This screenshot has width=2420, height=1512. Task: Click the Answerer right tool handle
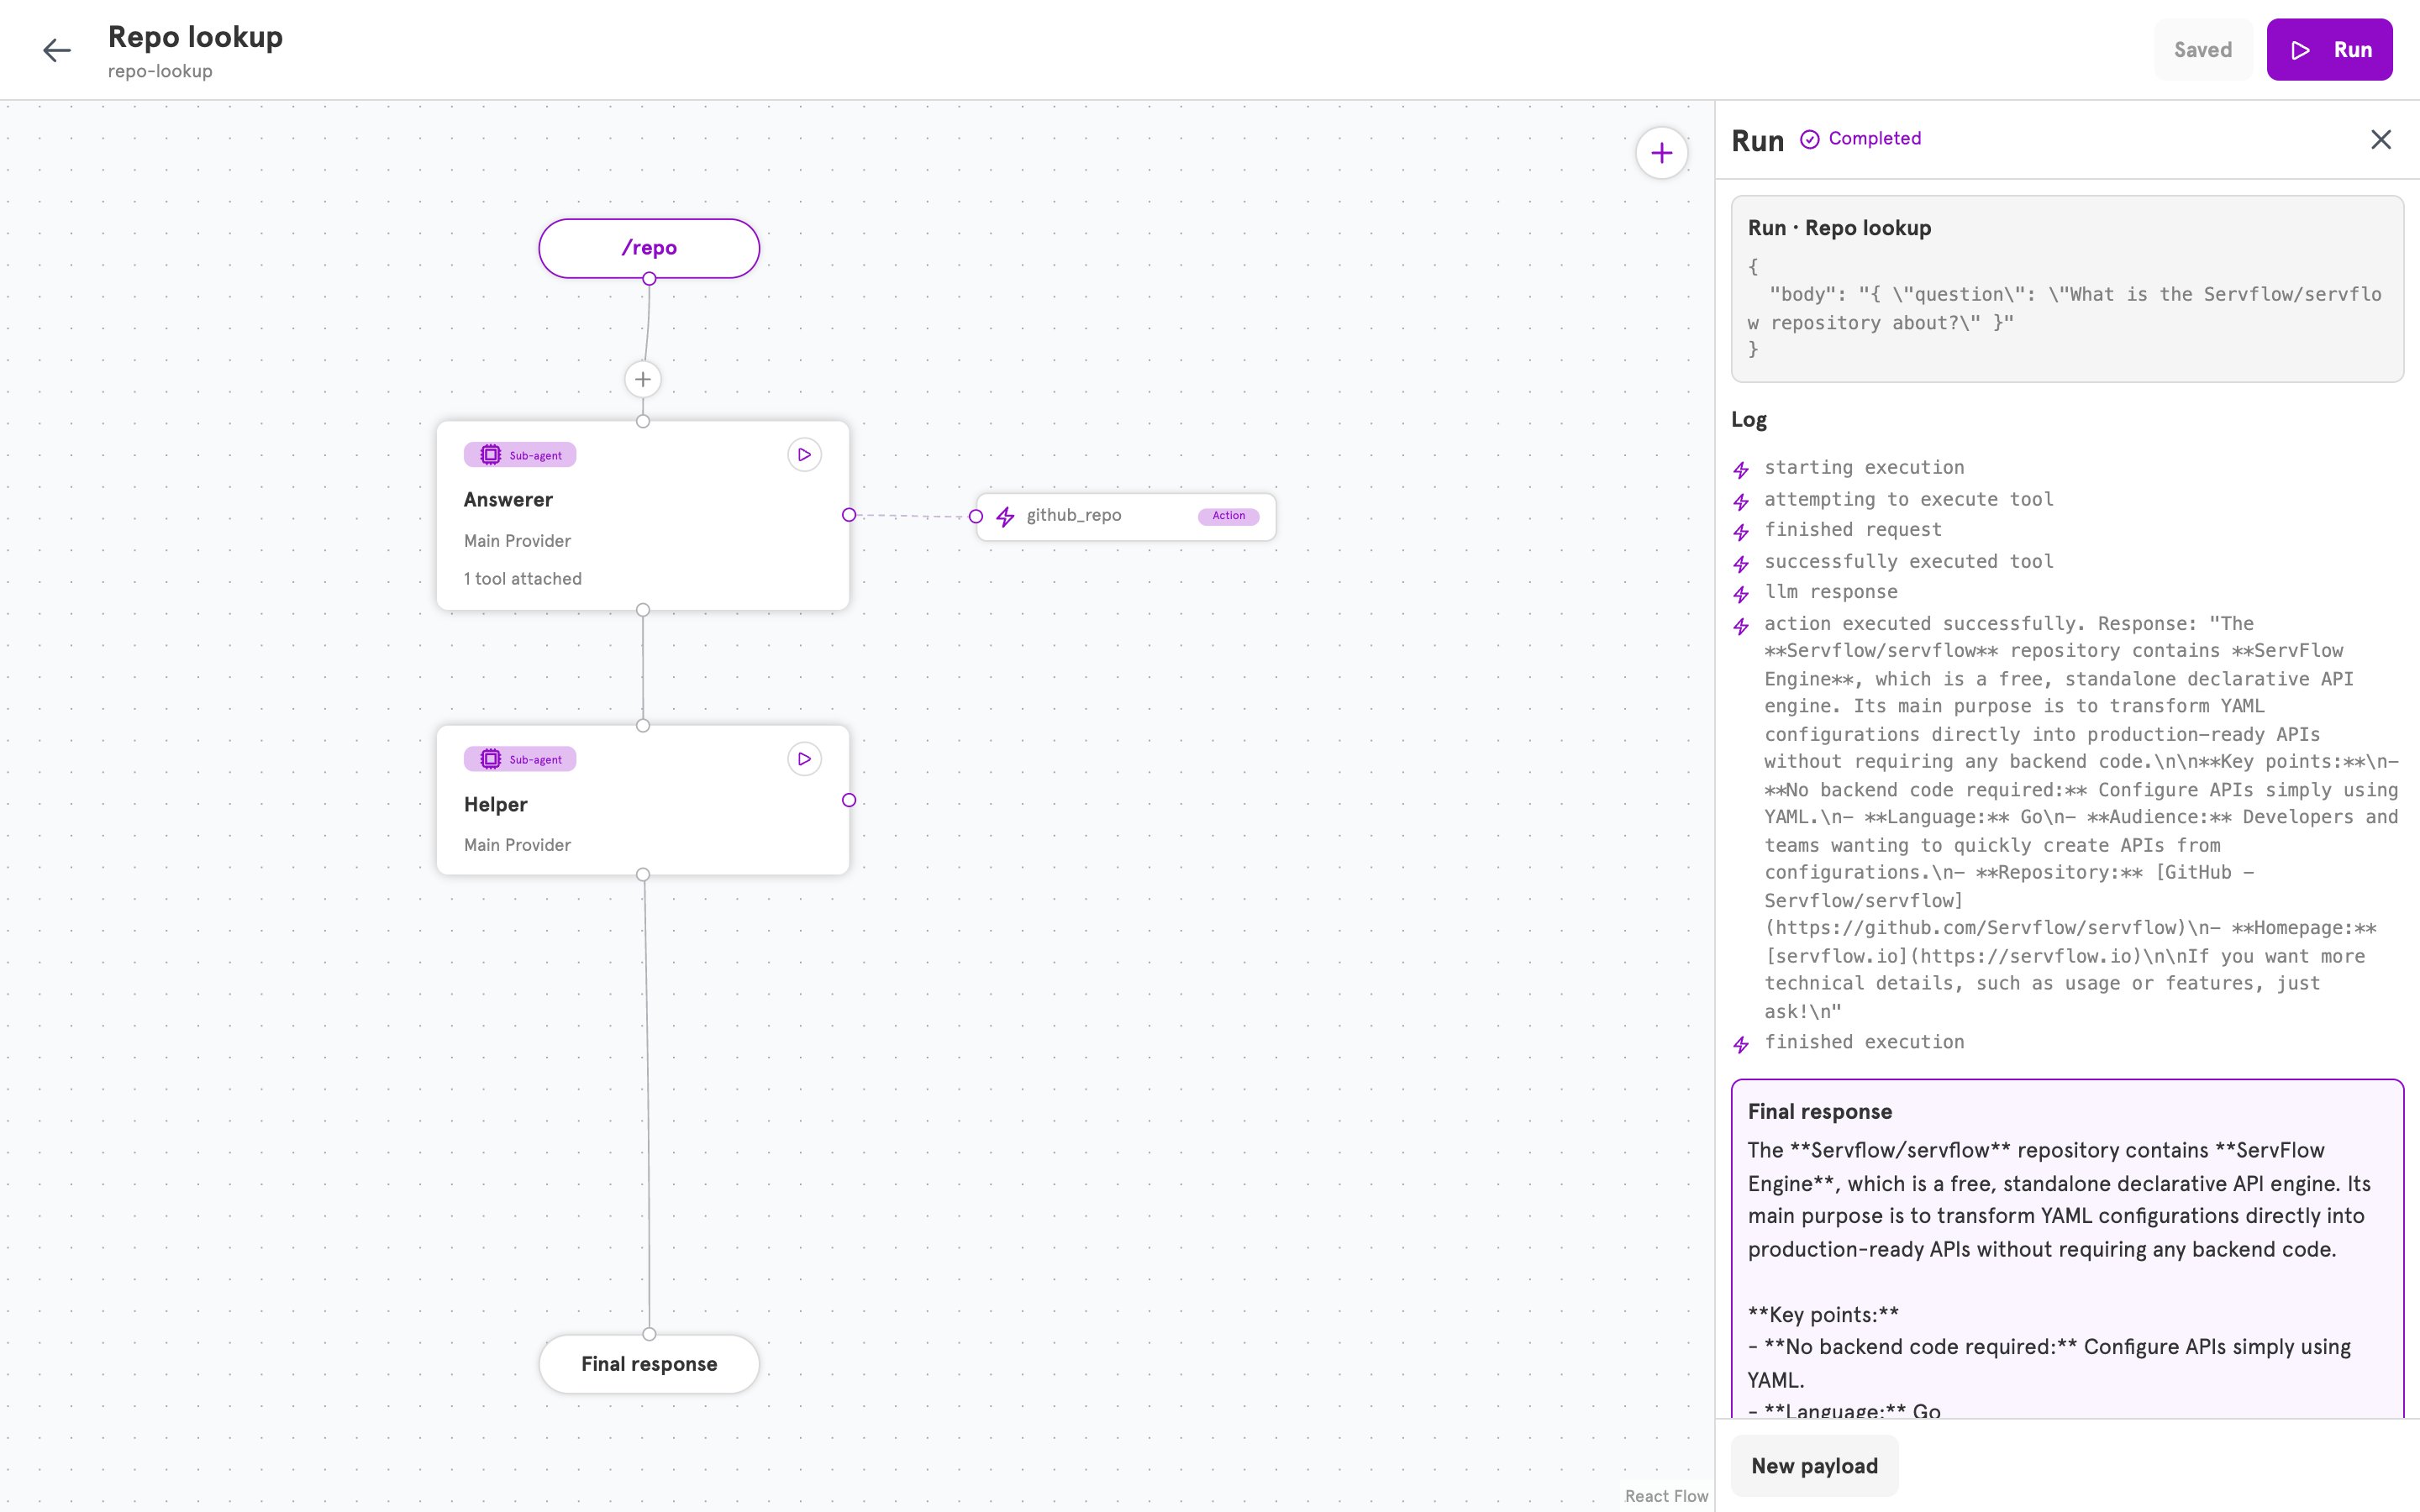pos(849,515)
